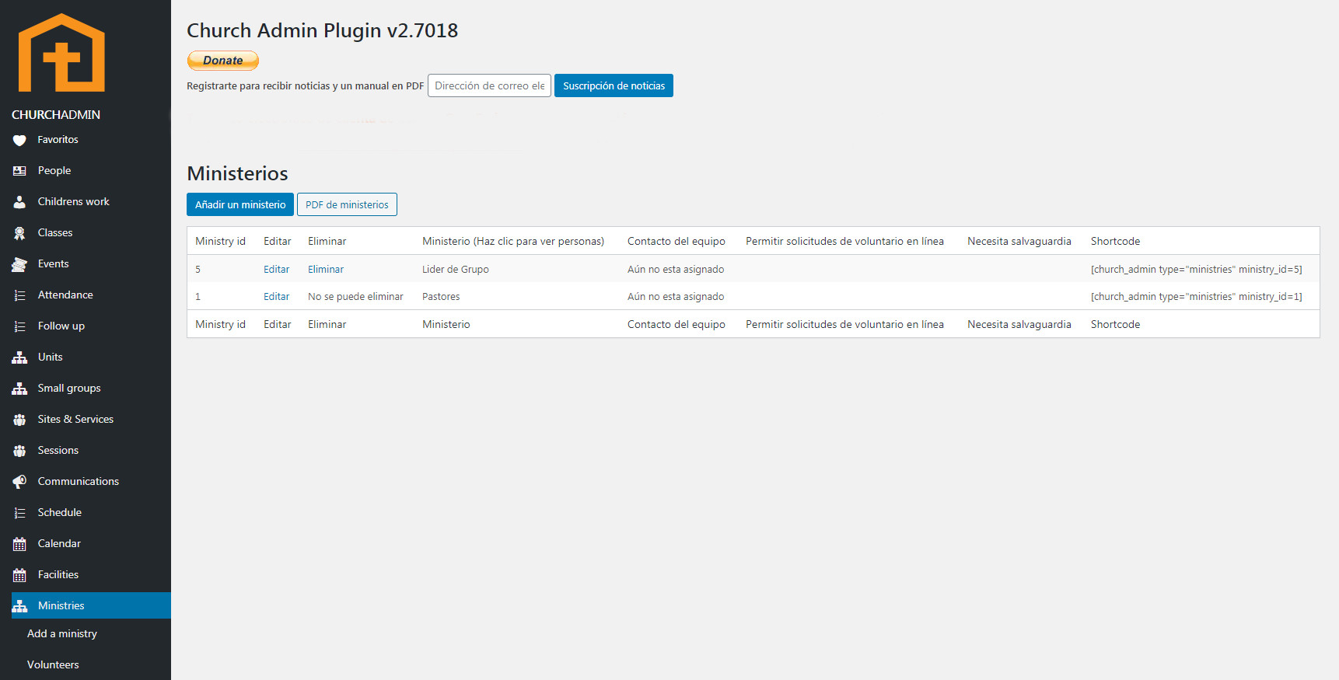Open Small groups in the sidebar
1339x680 pixels.
[69, 389]
